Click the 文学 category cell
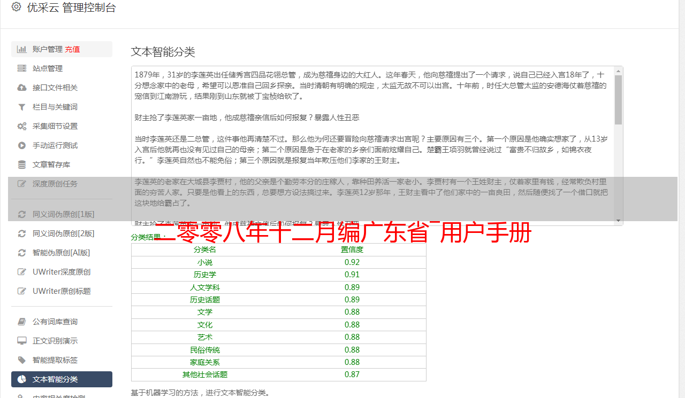 tap(205, 312)
